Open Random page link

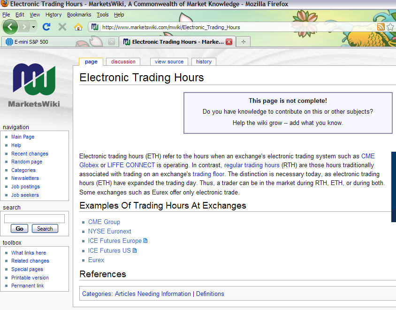coord(27,162)
